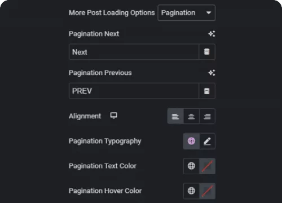This screenshot has width=282, height=203.
Task: Click the AI sparkle icon beside Pagination Next
Action: tap(211, 34)
